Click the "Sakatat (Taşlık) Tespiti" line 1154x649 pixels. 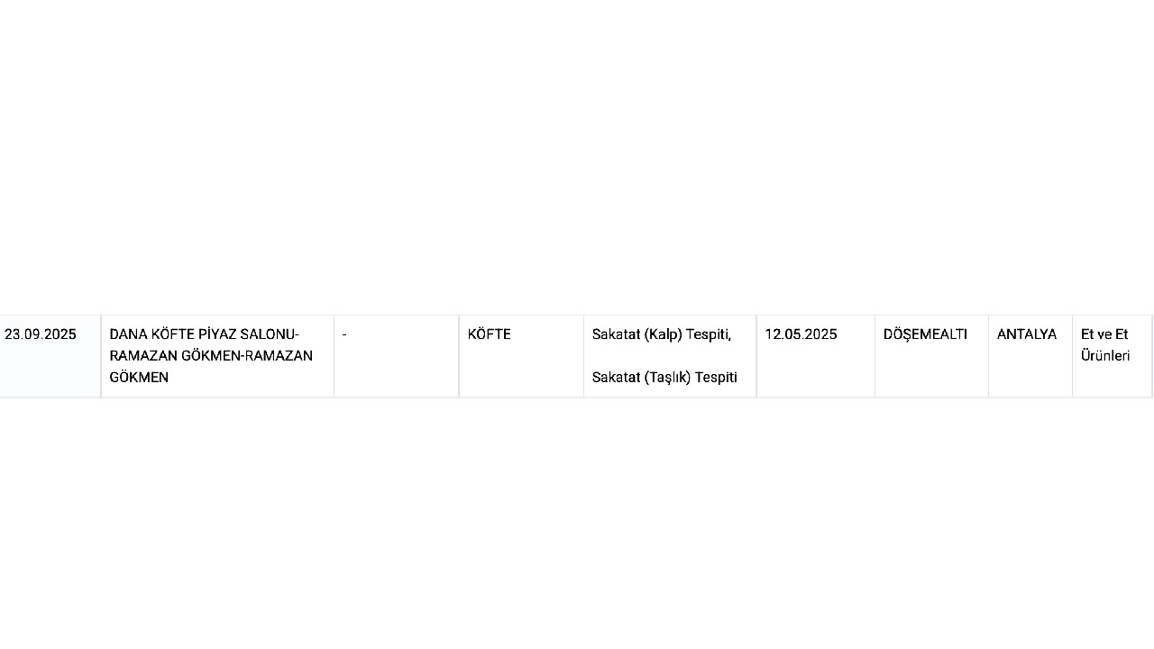click(664, 378)
